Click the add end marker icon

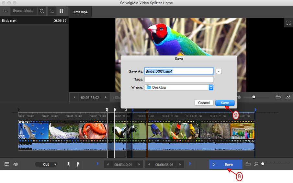[x=78, y=164]
